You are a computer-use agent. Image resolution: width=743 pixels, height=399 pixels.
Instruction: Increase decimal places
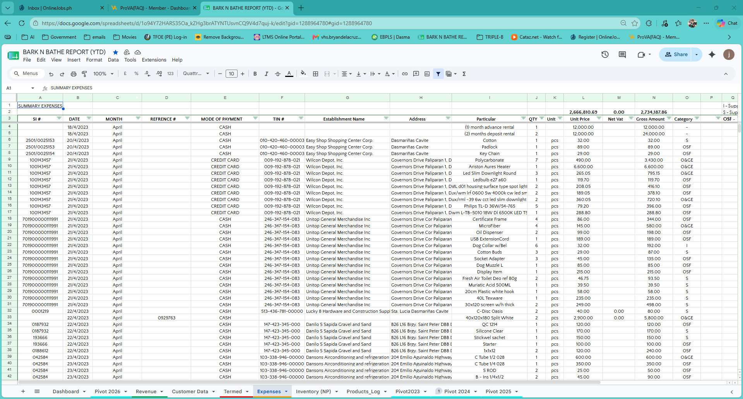(159, 73)
